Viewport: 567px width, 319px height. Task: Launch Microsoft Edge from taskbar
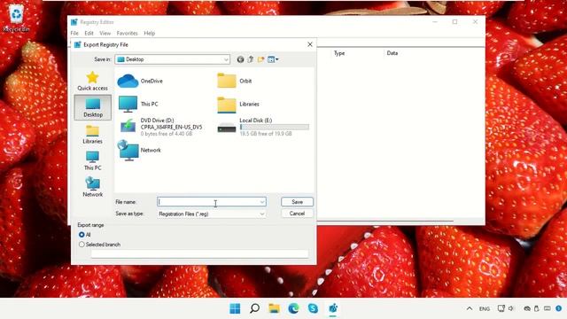click(x=293, y=308)
